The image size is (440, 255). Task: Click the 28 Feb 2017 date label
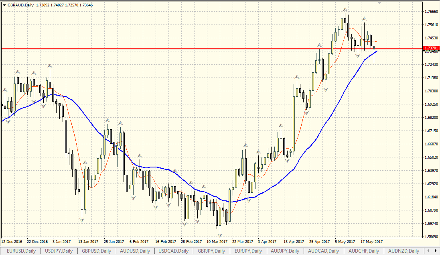tap(191, 241)
